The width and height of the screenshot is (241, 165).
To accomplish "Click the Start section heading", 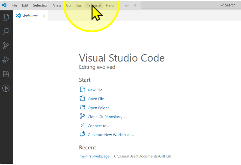I will (85, 80).
